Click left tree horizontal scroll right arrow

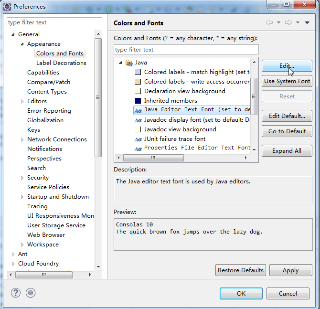pyautogui.click(x=90, y=275)
